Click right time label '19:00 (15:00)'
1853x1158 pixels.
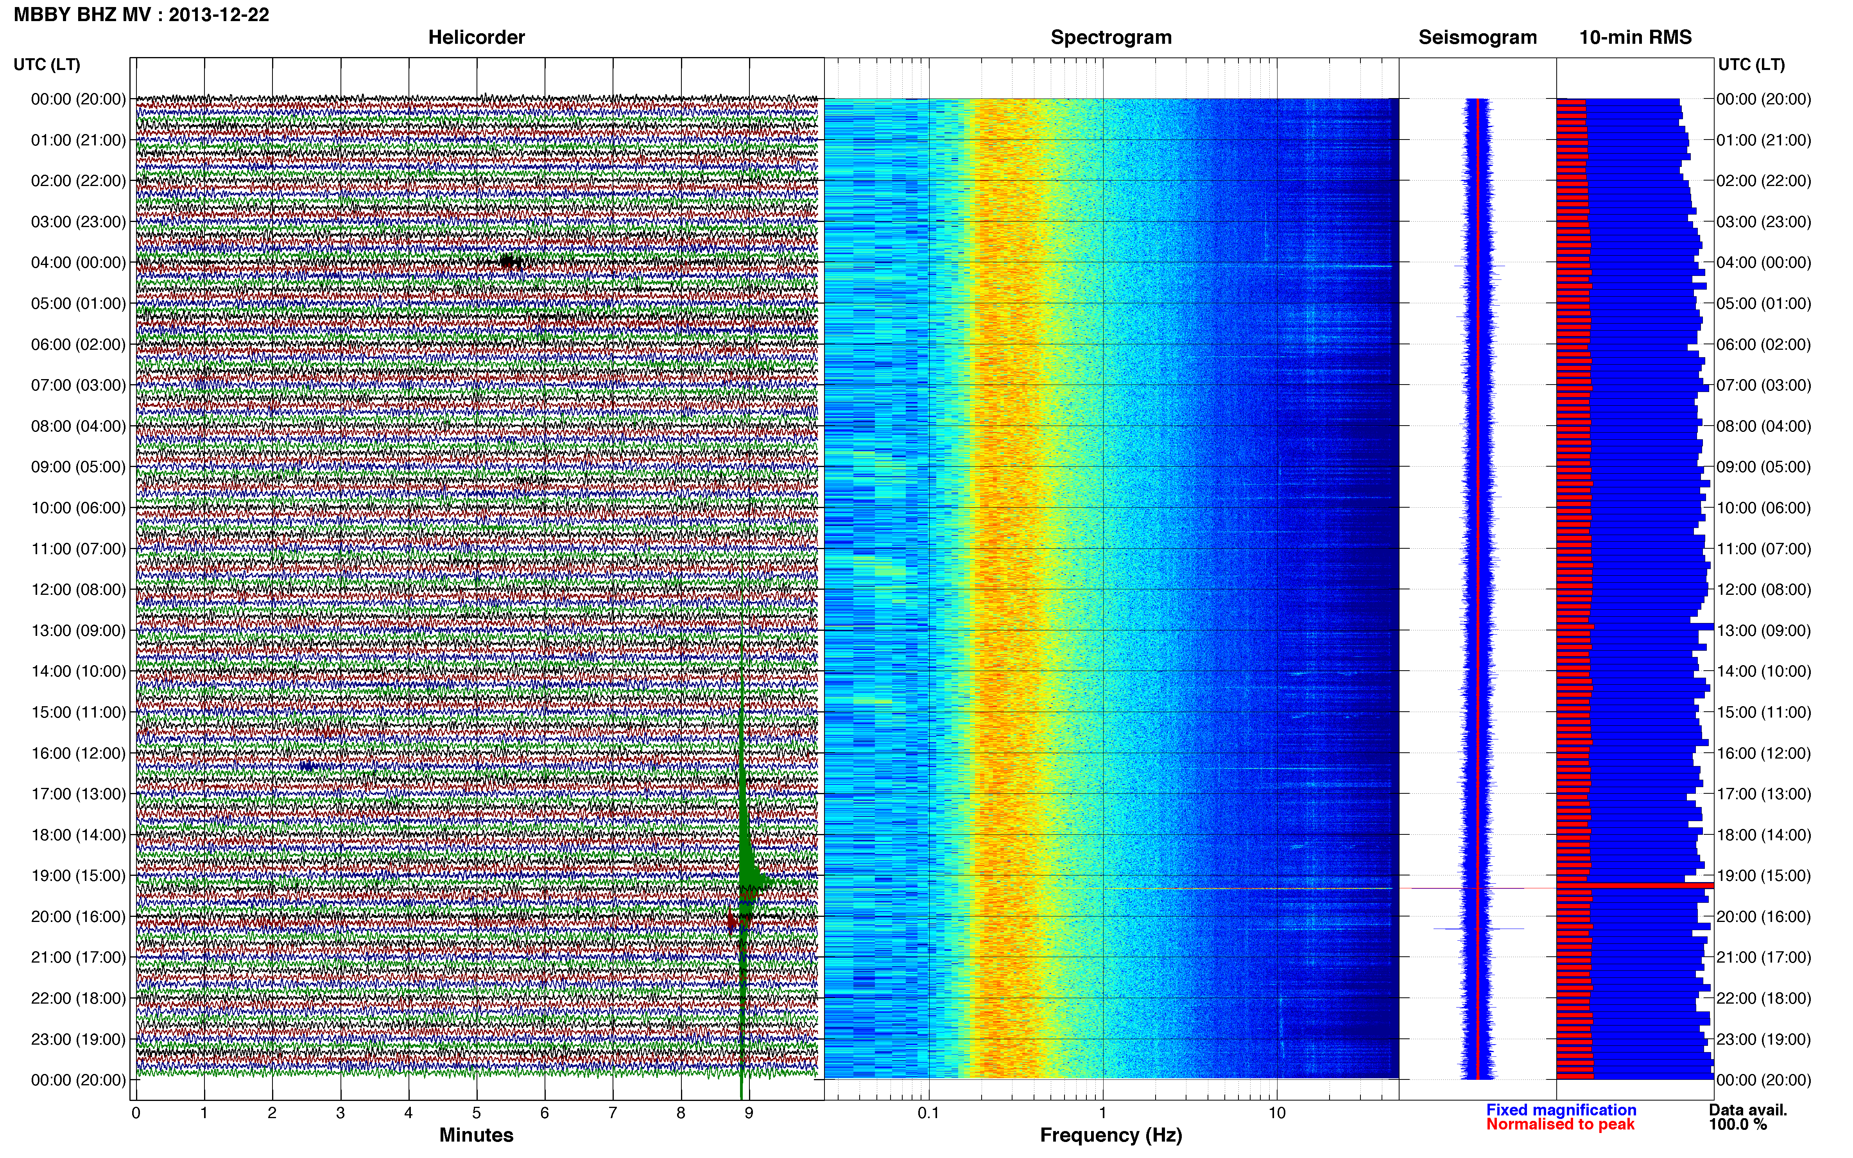tap(1763, 875)
